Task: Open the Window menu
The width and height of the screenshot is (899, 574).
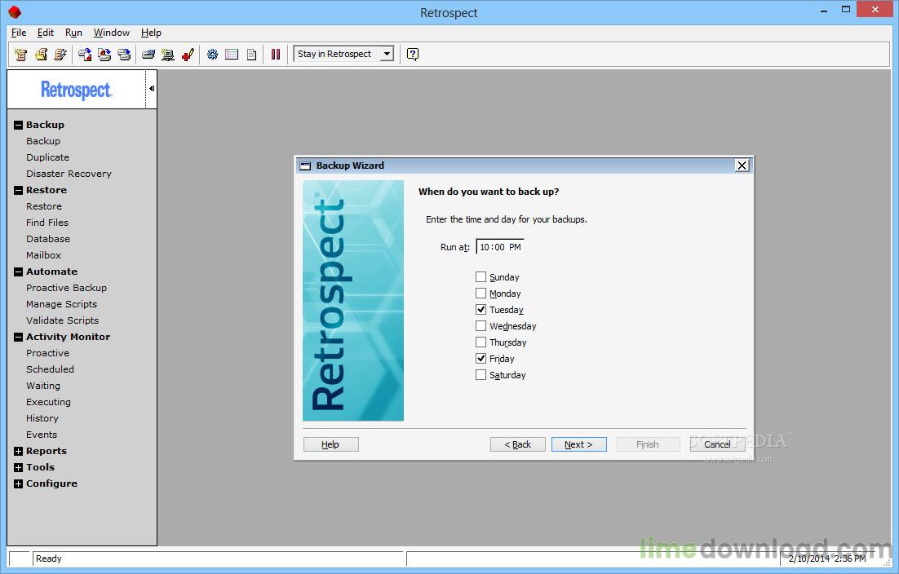Action: (x=112, y=33)
